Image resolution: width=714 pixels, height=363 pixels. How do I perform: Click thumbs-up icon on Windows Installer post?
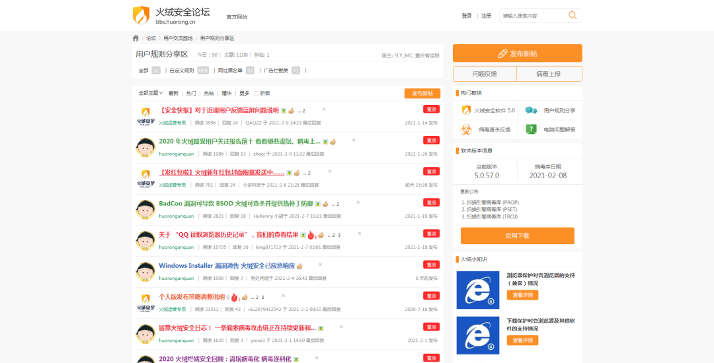[x=299, y=266]
